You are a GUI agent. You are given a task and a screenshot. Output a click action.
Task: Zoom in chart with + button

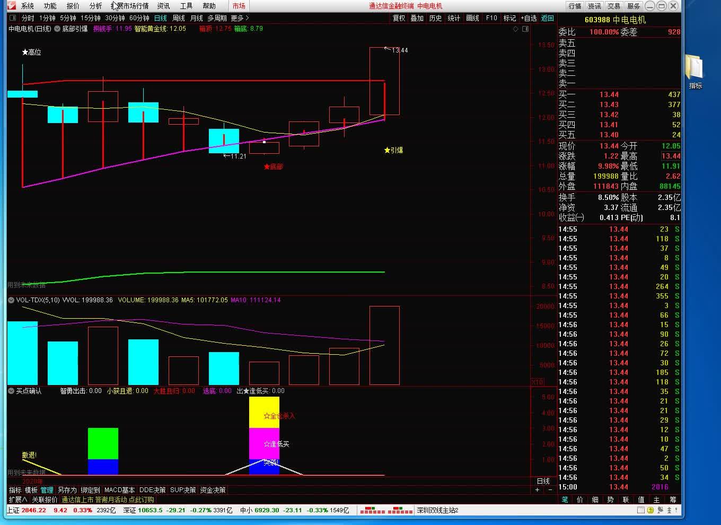click(537, 489)
